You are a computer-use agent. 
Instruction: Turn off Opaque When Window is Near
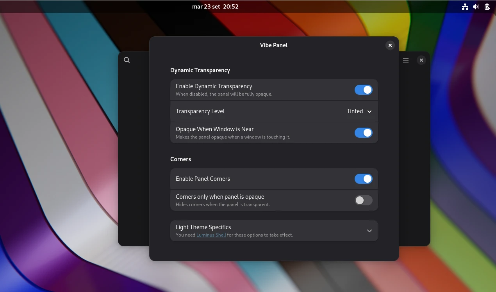363,133
